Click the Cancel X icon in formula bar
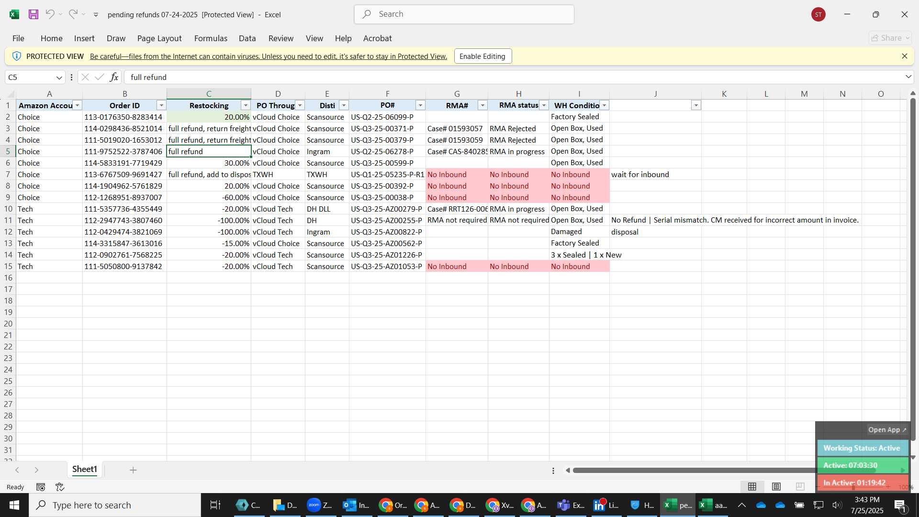This screenshot has height=517, width=919. (85, 77)
